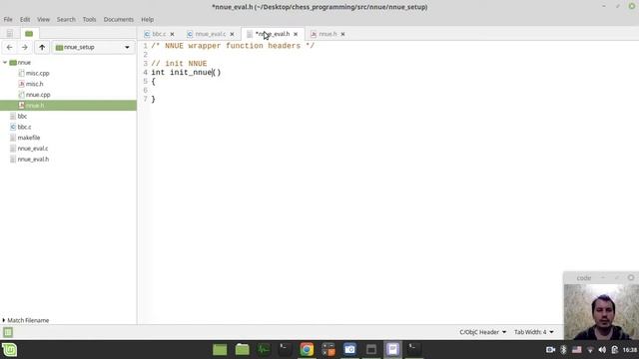Open the US keyboard layout indicator
The image size is (639, 359).
click(x=577, y=350)
